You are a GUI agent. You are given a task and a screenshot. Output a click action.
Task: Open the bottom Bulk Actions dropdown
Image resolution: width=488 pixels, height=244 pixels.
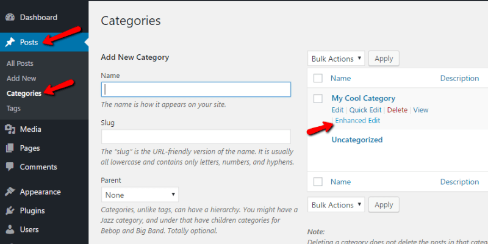[x=336, y=204]
